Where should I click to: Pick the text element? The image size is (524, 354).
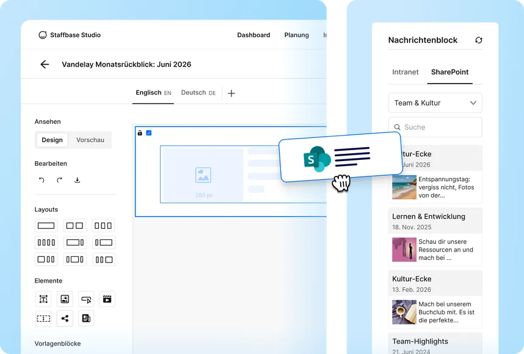43,299
